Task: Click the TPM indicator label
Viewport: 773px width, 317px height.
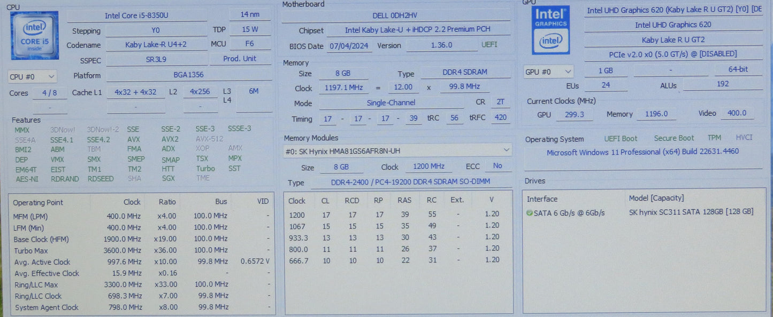Action: (714, 138)
